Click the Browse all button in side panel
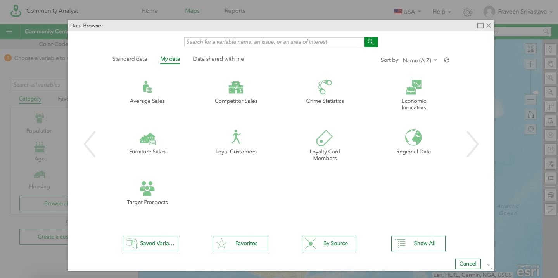This screenshot has height=278, width=558. pos(44,203)
